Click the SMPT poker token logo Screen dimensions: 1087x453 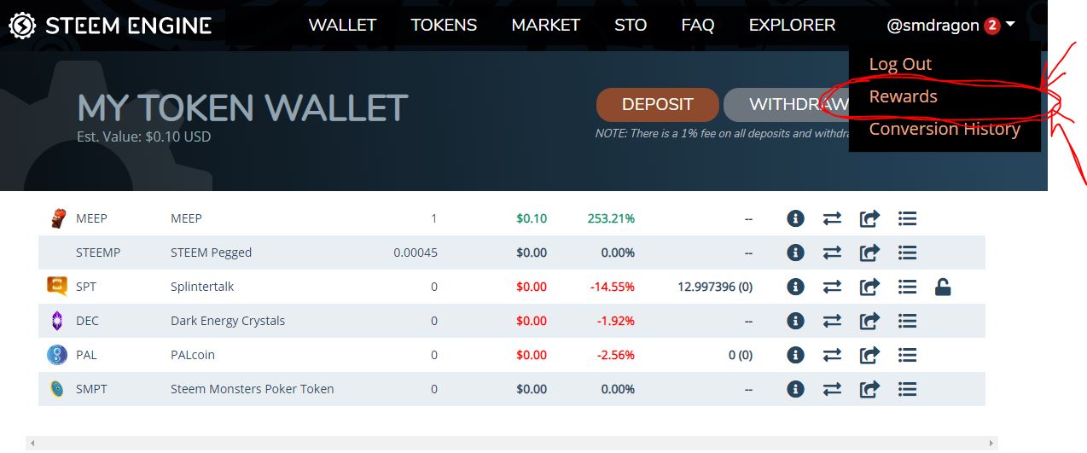(x=57, y=389)
